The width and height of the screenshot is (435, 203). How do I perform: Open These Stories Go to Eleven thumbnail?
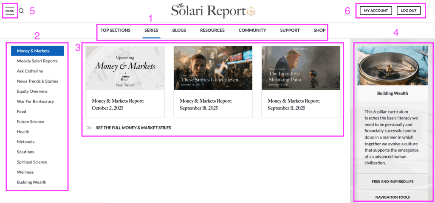point(213,68)
